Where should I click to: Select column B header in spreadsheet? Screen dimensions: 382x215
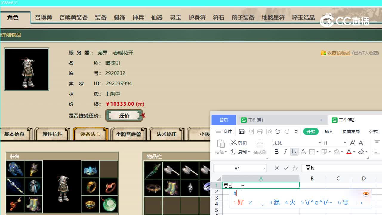312,179
